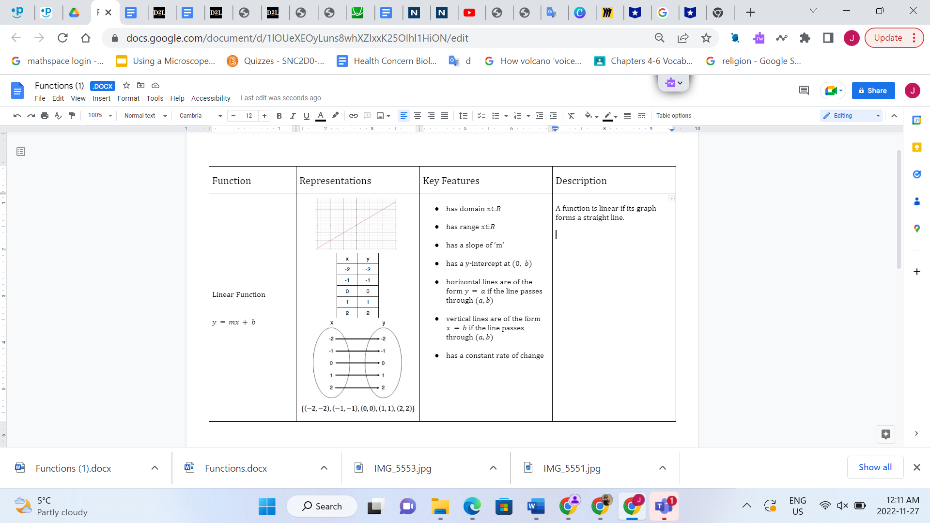930x523 pixels.
Task: Open Microsoft Teams from the taskbar
Action: [664, 506]
